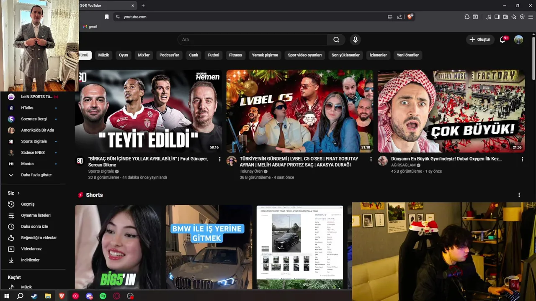Image resolution: width=536 pixels, height=301 pixels.
Task: Open the gmail bookmark
Action: coord(90,26)
